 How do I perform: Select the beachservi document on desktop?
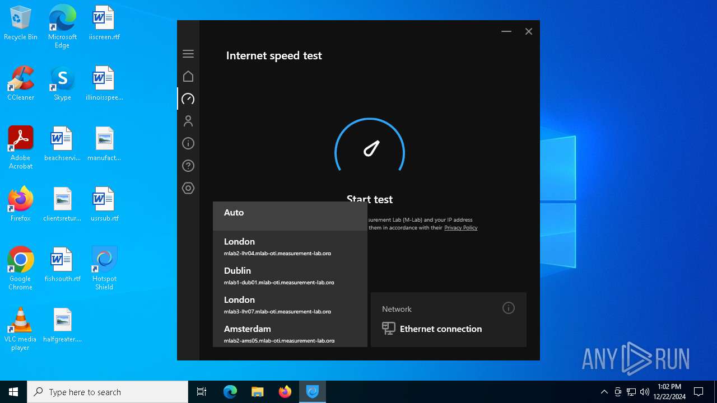coord(62,144)
